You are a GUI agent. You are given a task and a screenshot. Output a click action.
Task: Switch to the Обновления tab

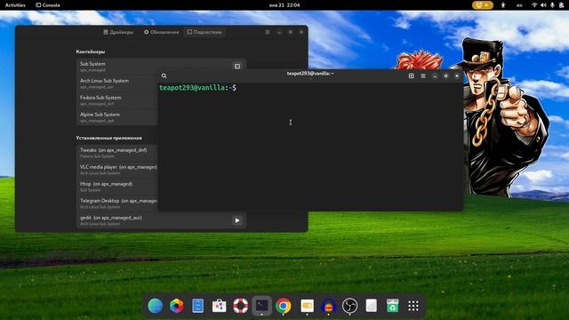coord(162,32)
